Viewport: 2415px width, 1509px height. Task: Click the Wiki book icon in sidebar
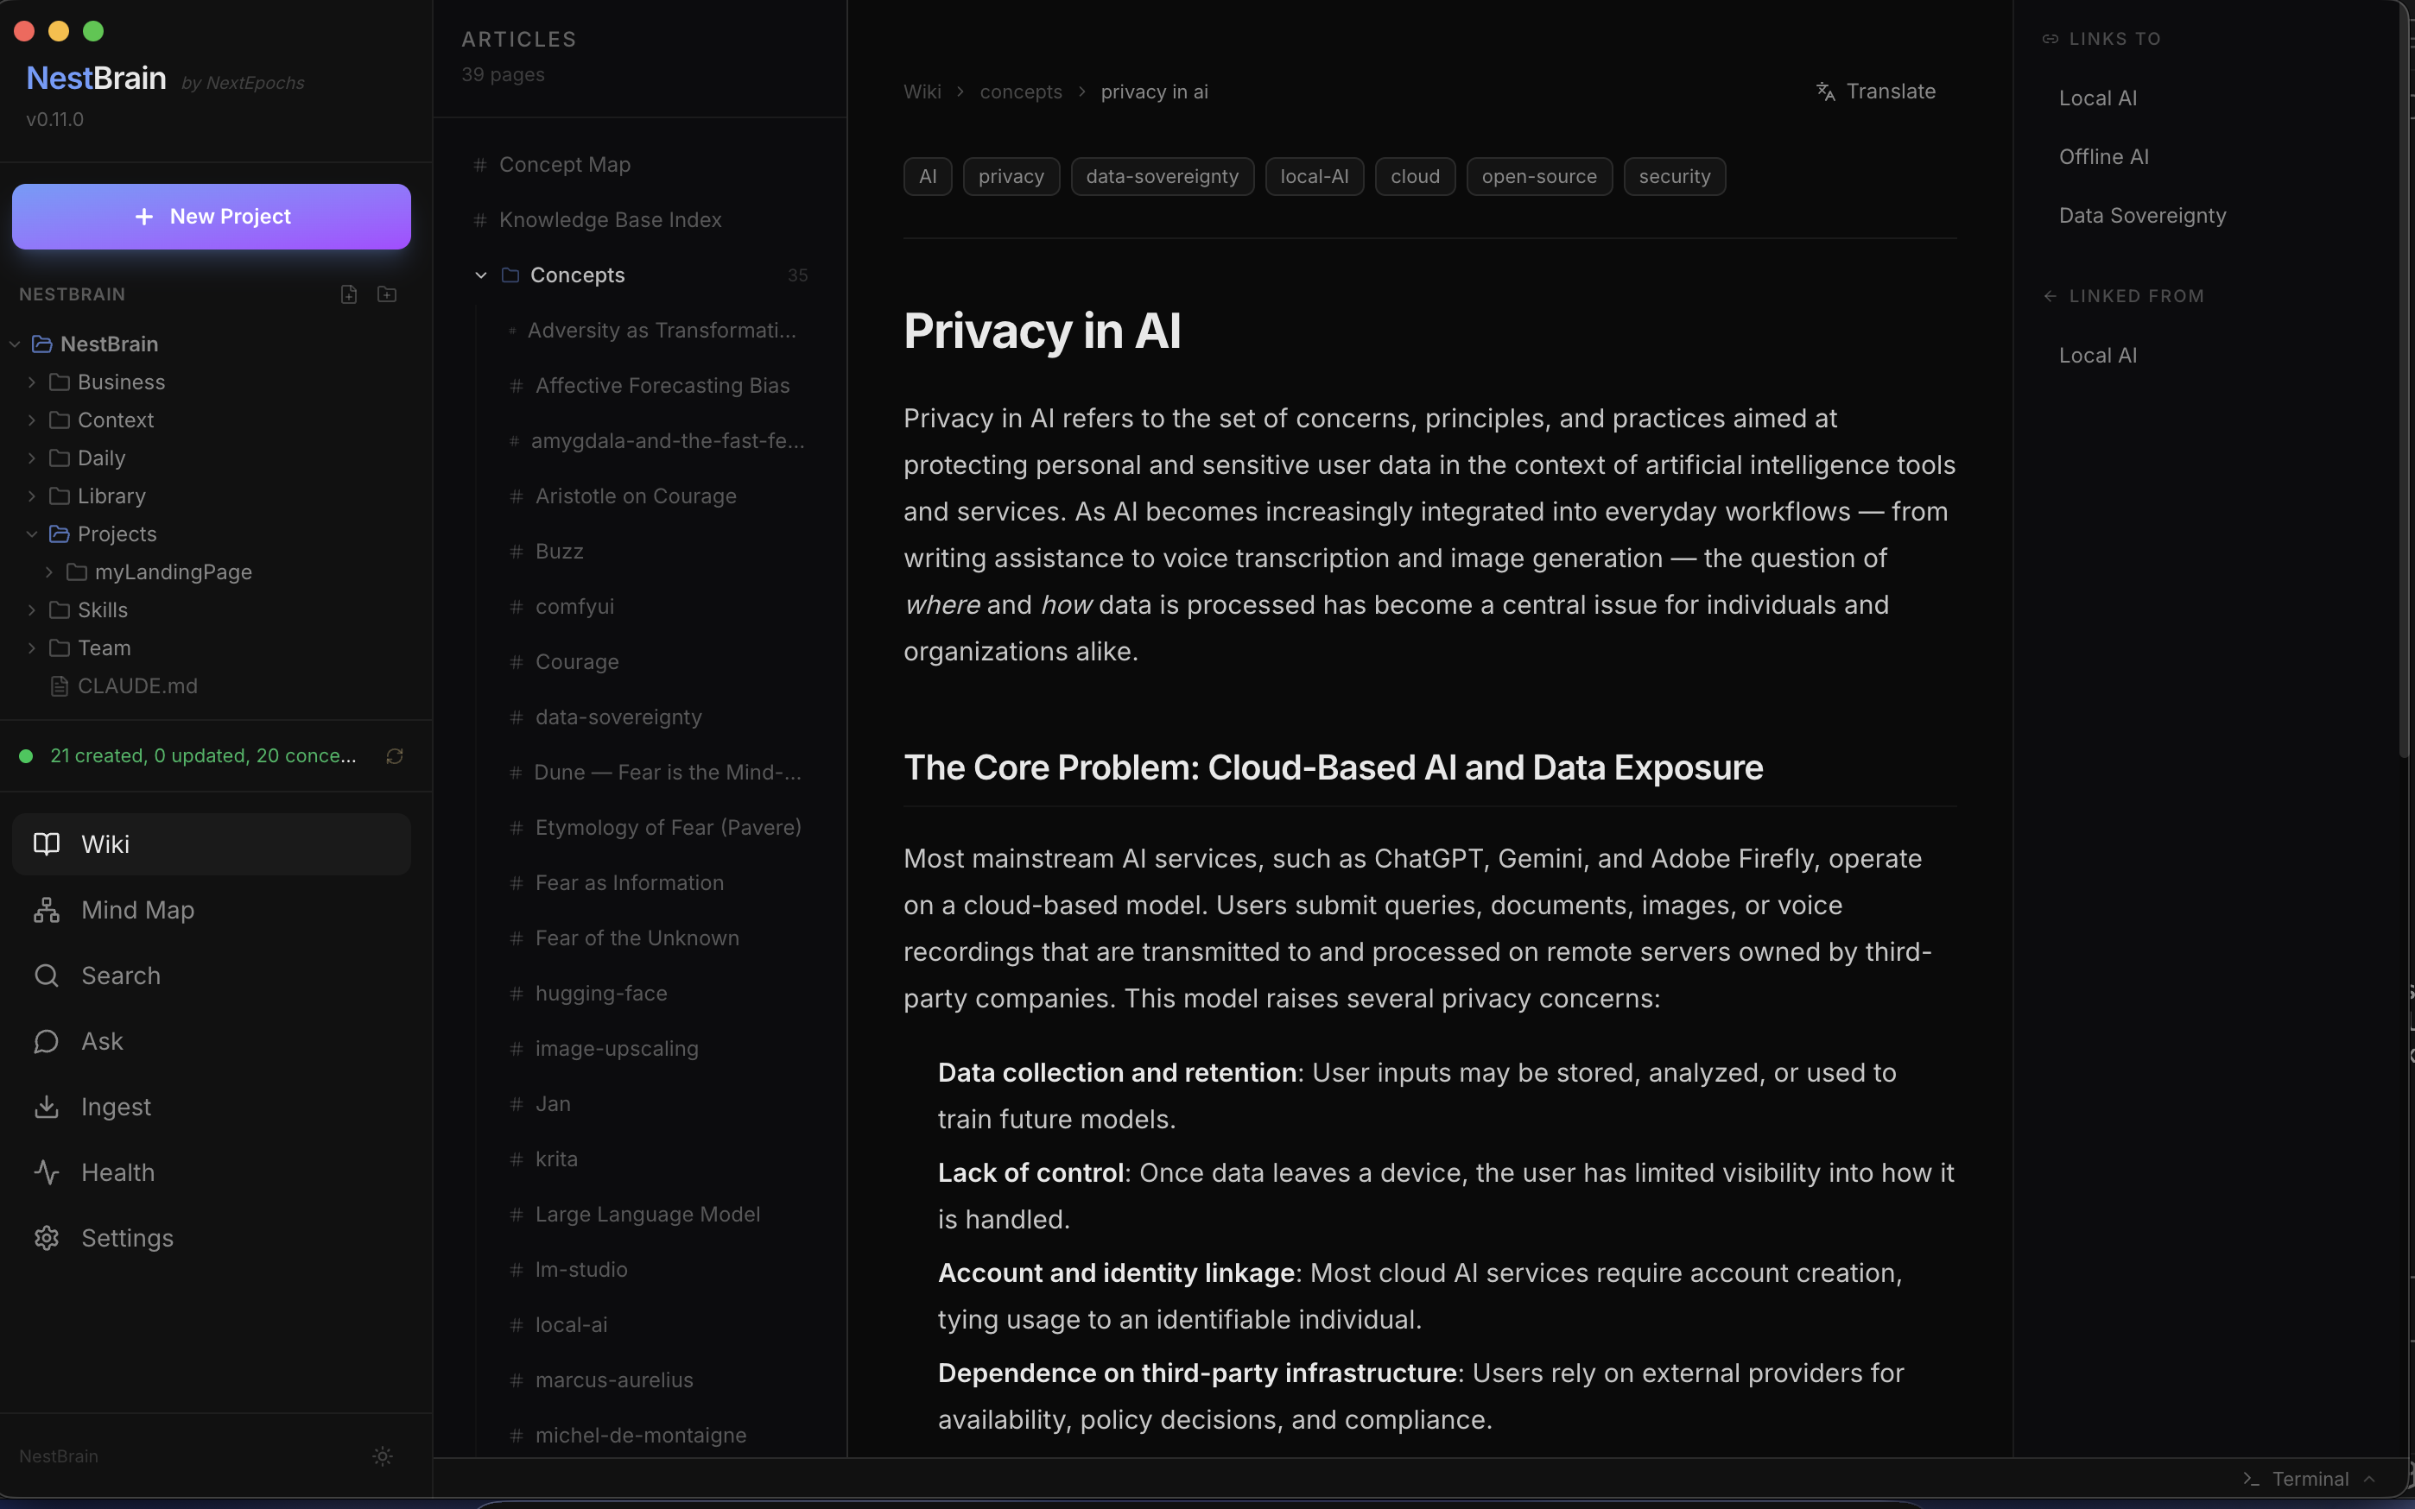click(x=48, y=843)
